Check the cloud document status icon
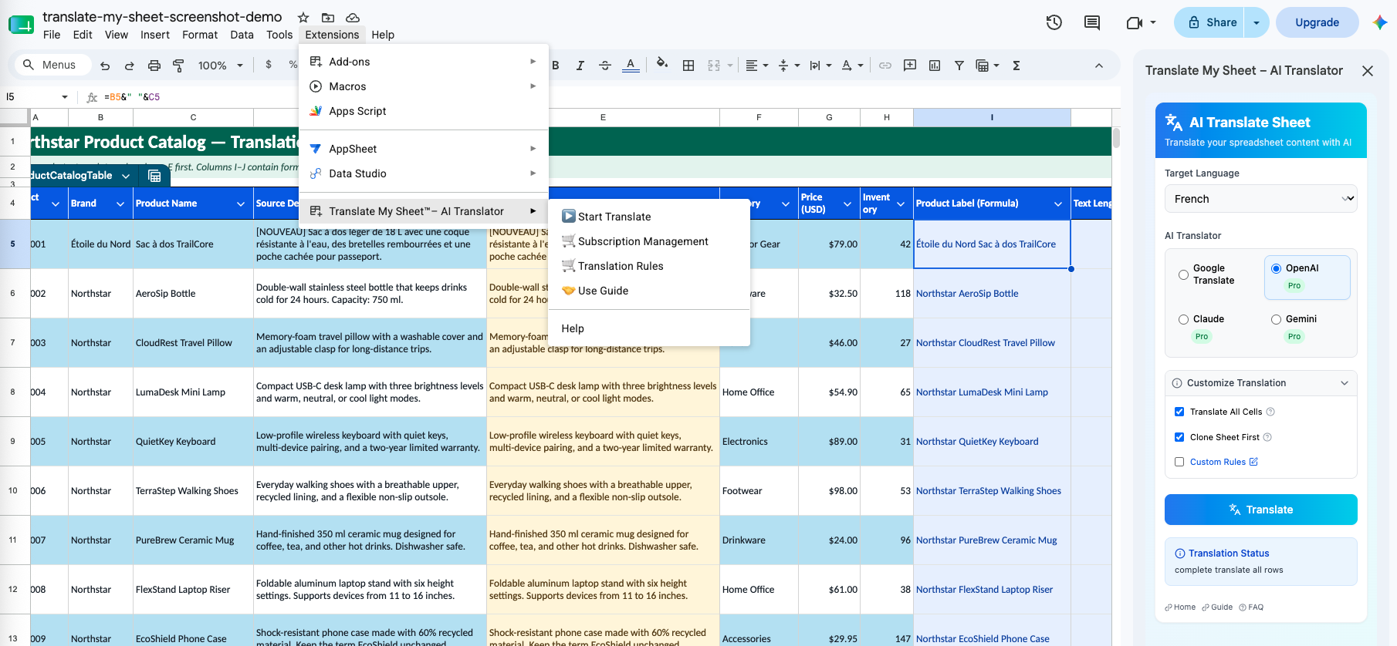 [x=353, y=17]
